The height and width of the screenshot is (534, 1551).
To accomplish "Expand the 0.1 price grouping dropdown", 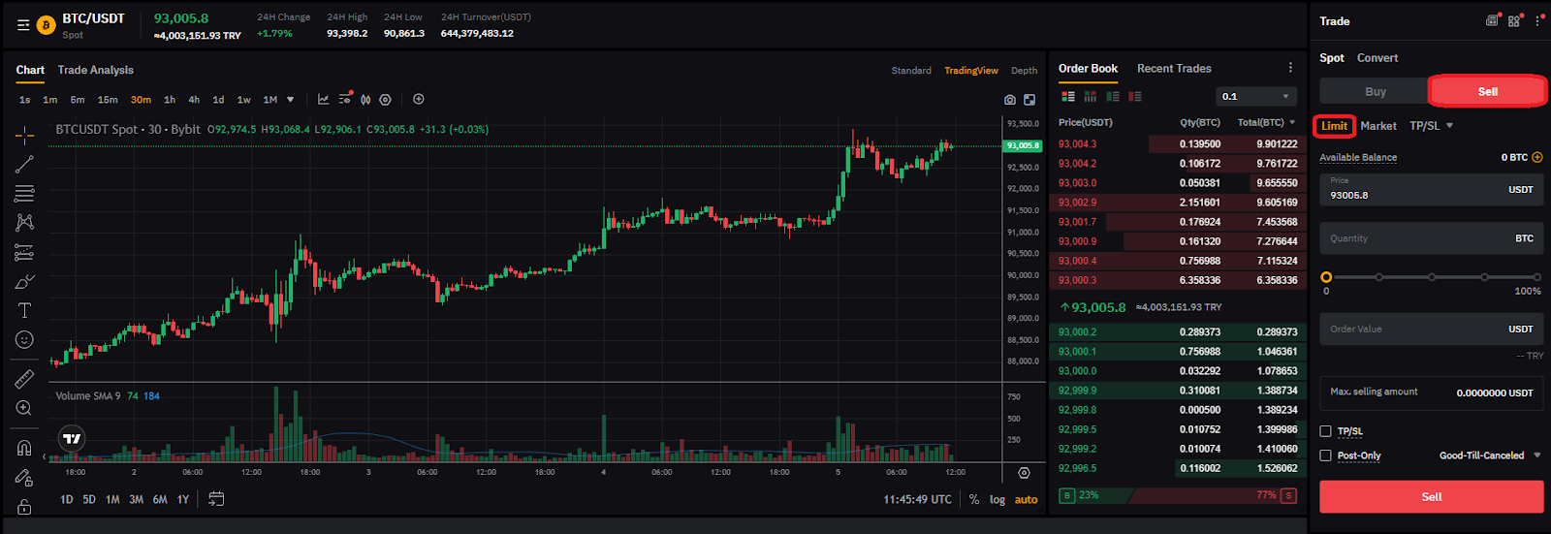I will click(1256, 97).
